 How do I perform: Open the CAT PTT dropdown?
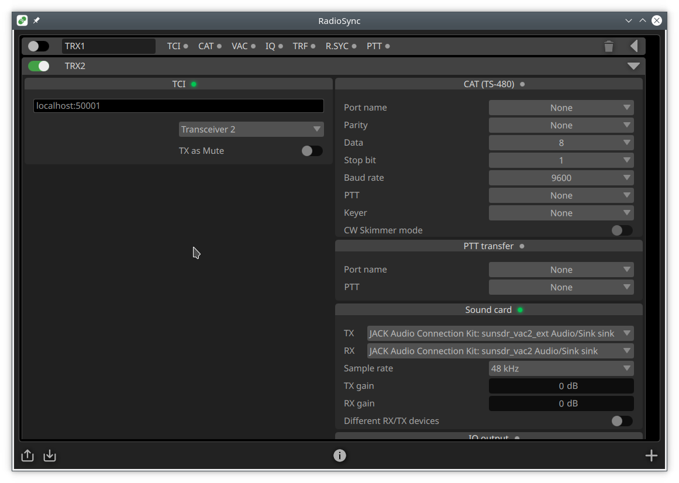tap(561, 195)
